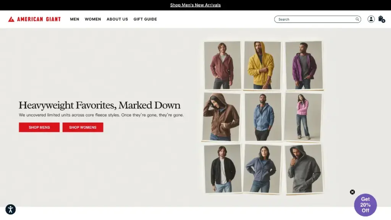Image resolution: width=391 pixels, height=220 pixels.
Task: Open the account profile icon
Action: point(371,19)
